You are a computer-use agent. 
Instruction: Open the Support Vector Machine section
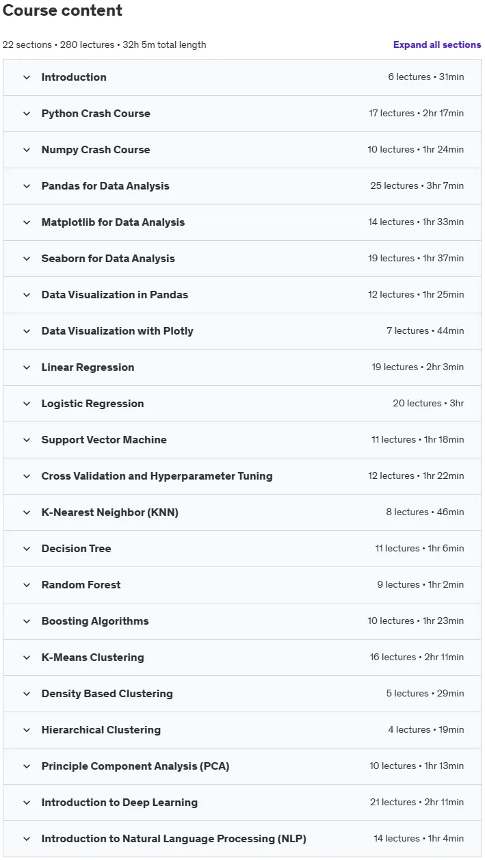[242, 440]
